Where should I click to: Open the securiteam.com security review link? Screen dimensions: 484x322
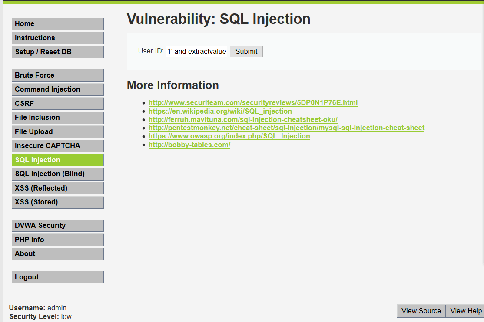(x=253, y=103)
